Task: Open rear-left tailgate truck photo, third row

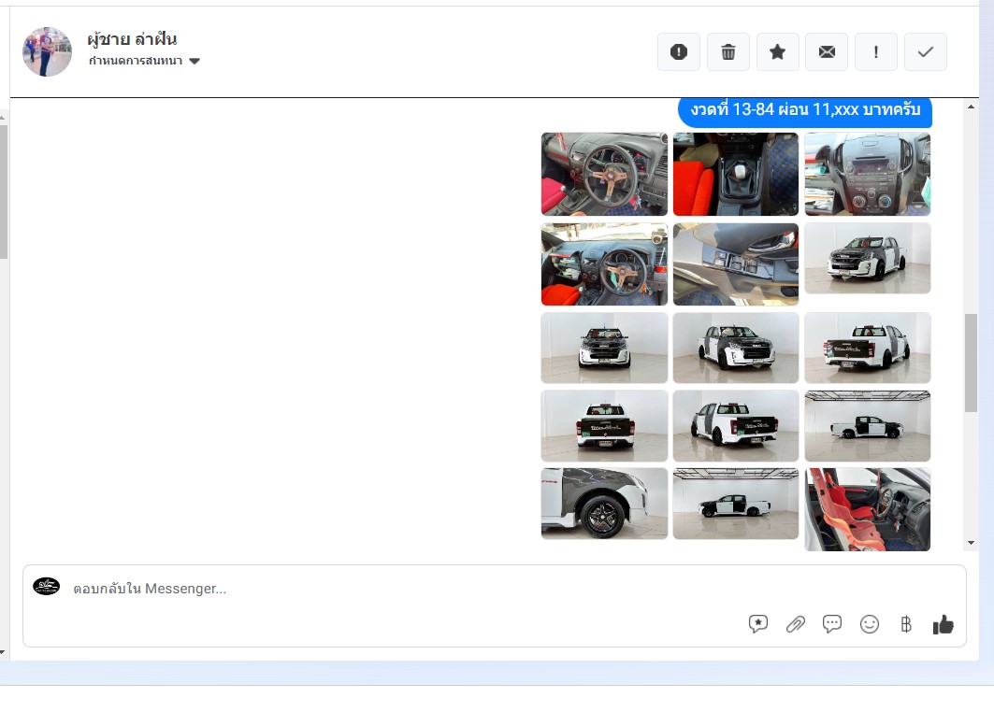Action: click(868, 348)
